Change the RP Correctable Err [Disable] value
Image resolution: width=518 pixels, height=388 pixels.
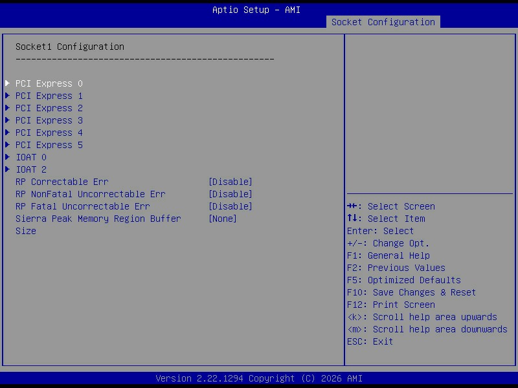[231, 182]
